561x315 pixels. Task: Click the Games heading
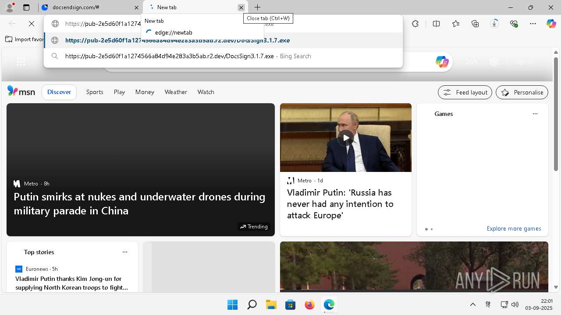click(x=444, y=114)
